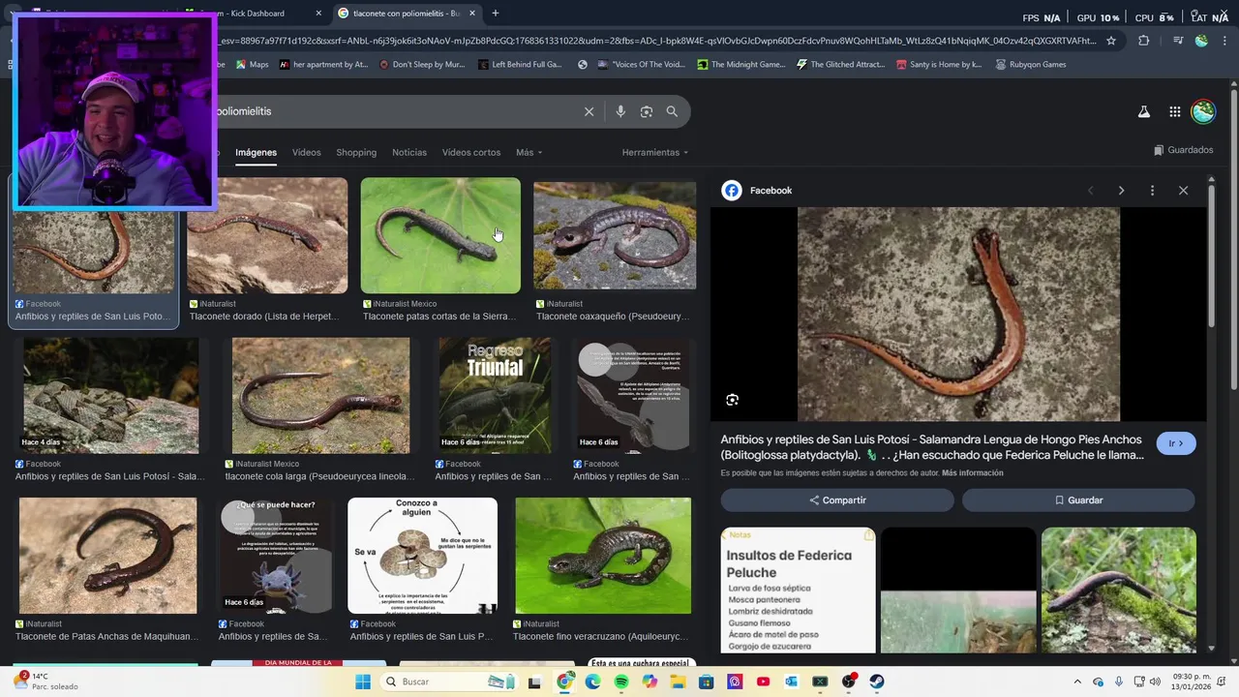Open the Guardados link

(1183, 150)
